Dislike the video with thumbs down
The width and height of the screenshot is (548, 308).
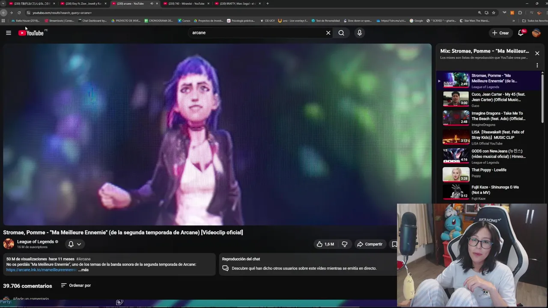[345, 244]
